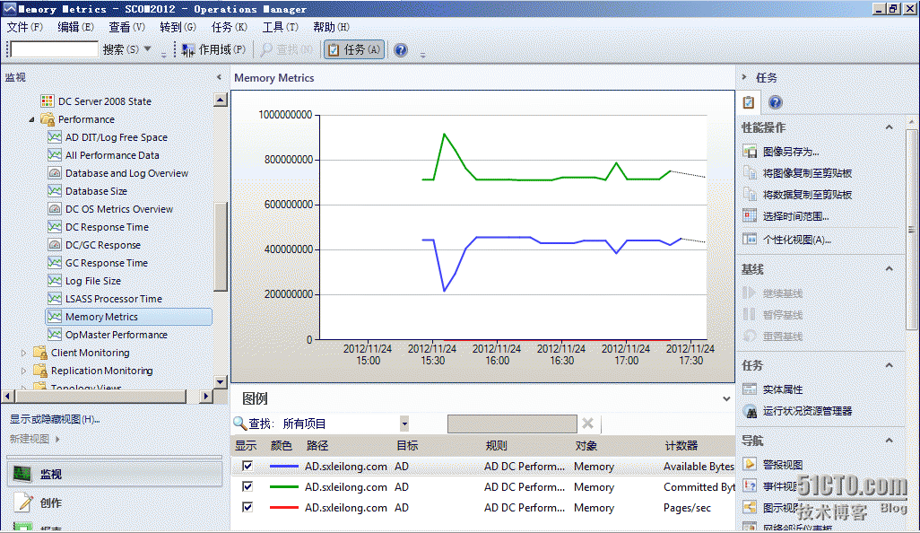
Task: Click the toolbar search input field
Action: (55, 49)
